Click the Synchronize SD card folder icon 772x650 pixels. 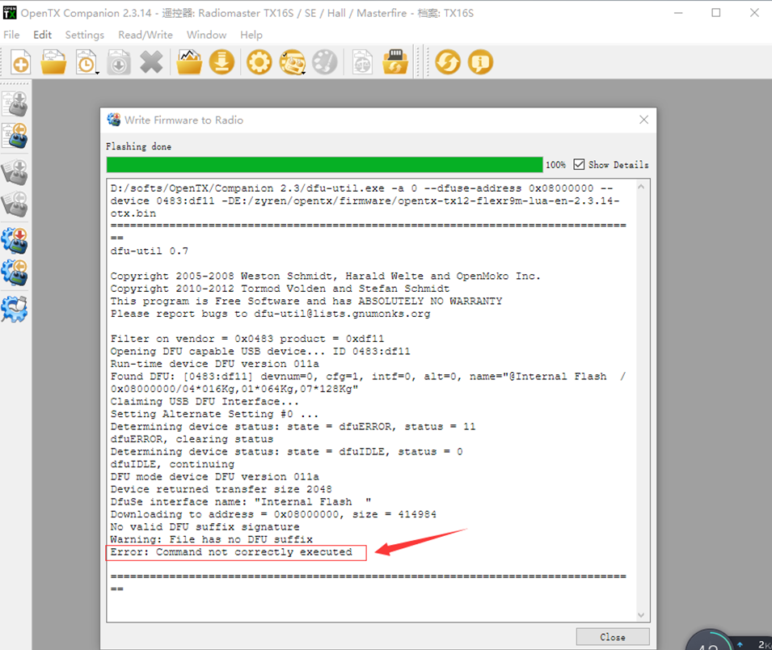pos(395,62)
